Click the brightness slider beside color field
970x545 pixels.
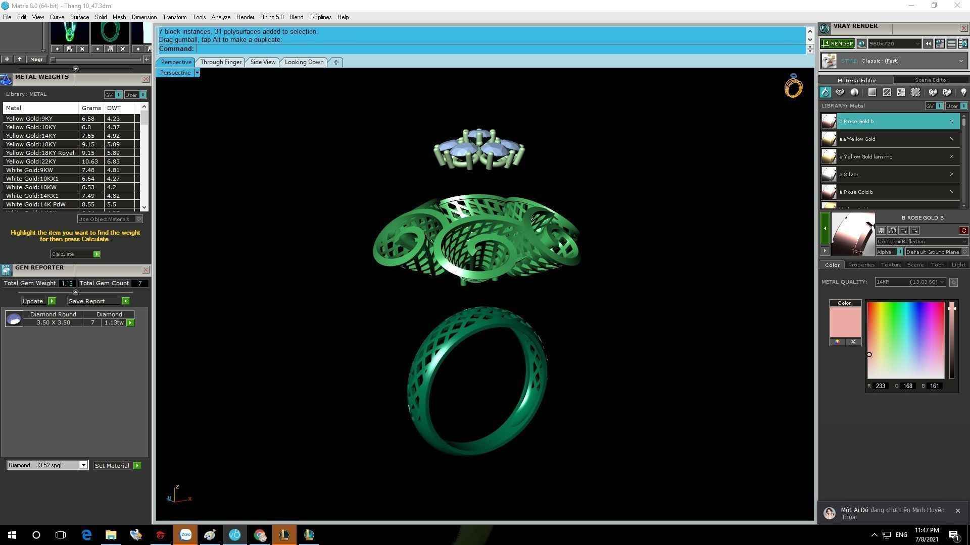pos(952,341)
